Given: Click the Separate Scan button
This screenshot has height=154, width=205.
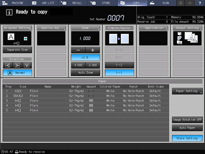Looking at the screenshot, I should (17, 50).
